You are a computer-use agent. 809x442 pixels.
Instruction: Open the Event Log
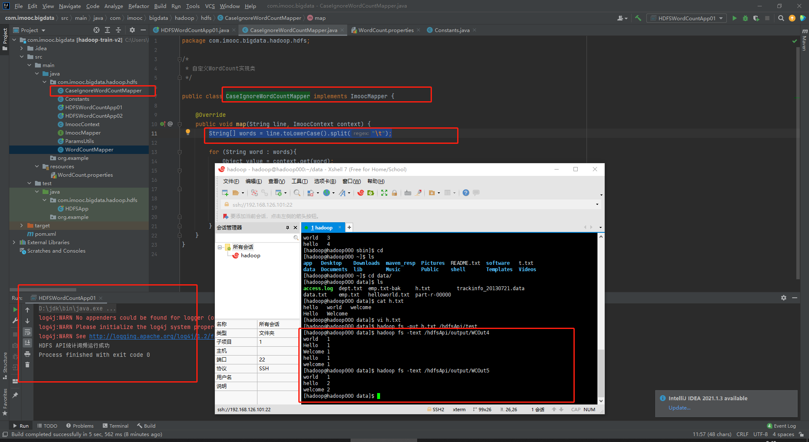pyautogui.click(x=782, y=426)
